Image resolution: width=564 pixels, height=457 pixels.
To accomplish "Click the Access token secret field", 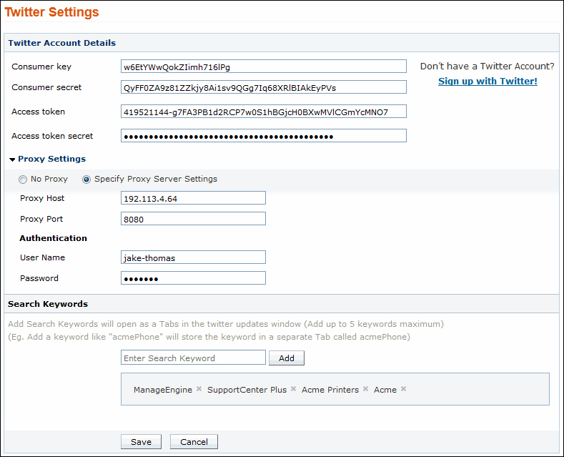I will pyautogui.click(x=263, y=136).
